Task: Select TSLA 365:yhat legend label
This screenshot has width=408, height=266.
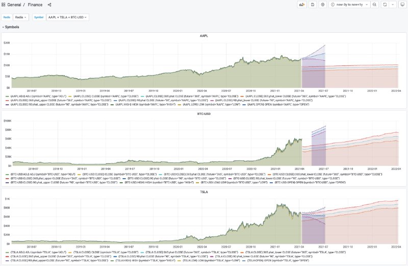Action: [192, 252]
